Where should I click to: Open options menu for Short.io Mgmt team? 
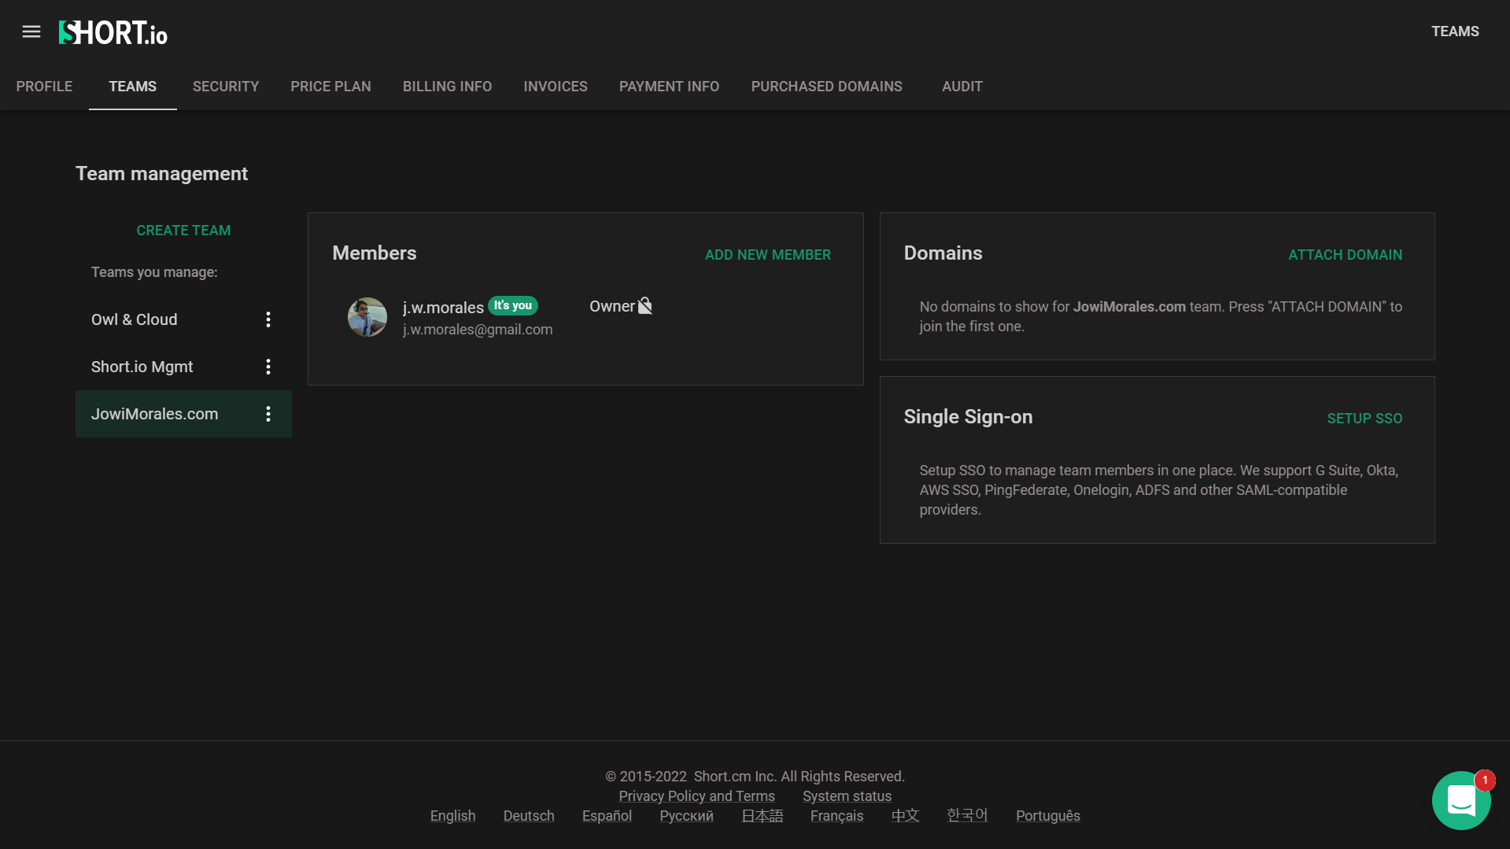pos(268,367)
